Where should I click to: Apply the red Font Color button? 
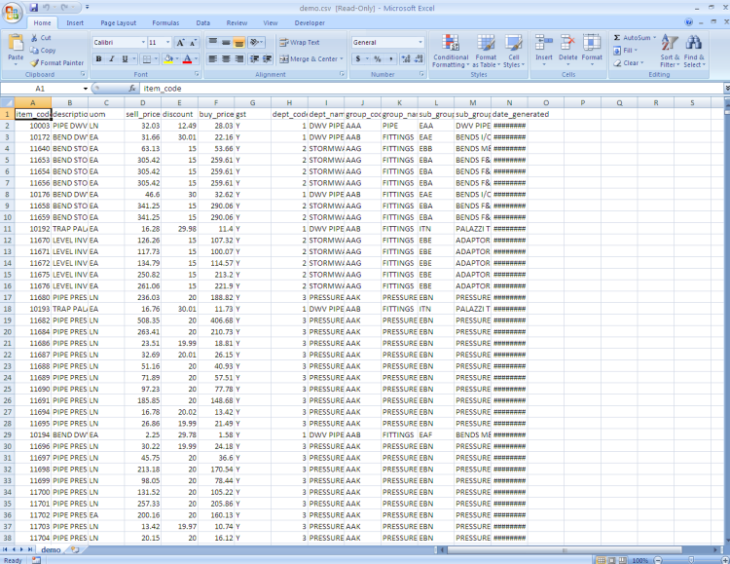click(x=187, y=59)
